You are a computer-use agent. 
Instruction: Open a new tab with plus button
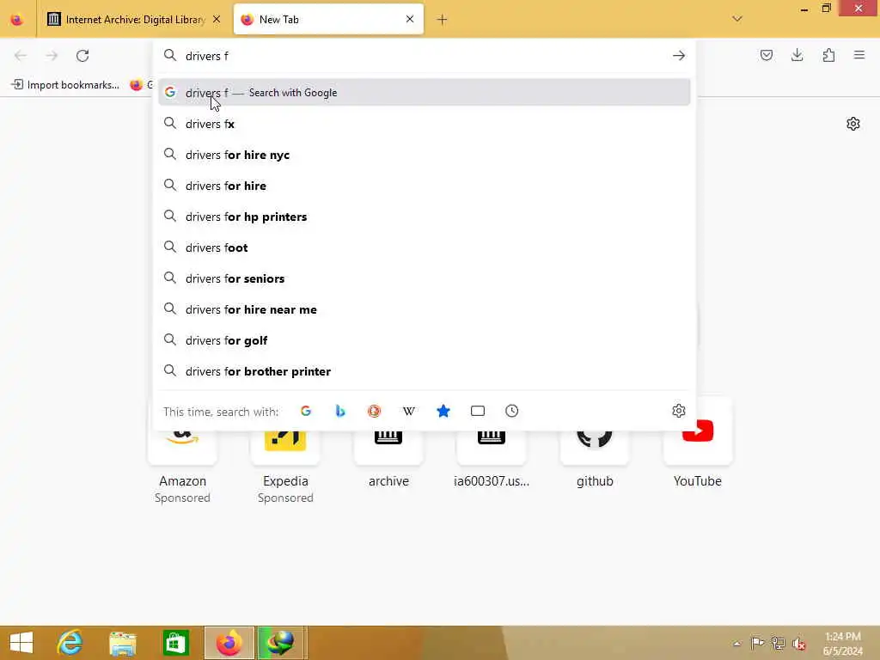coord(443,20)
